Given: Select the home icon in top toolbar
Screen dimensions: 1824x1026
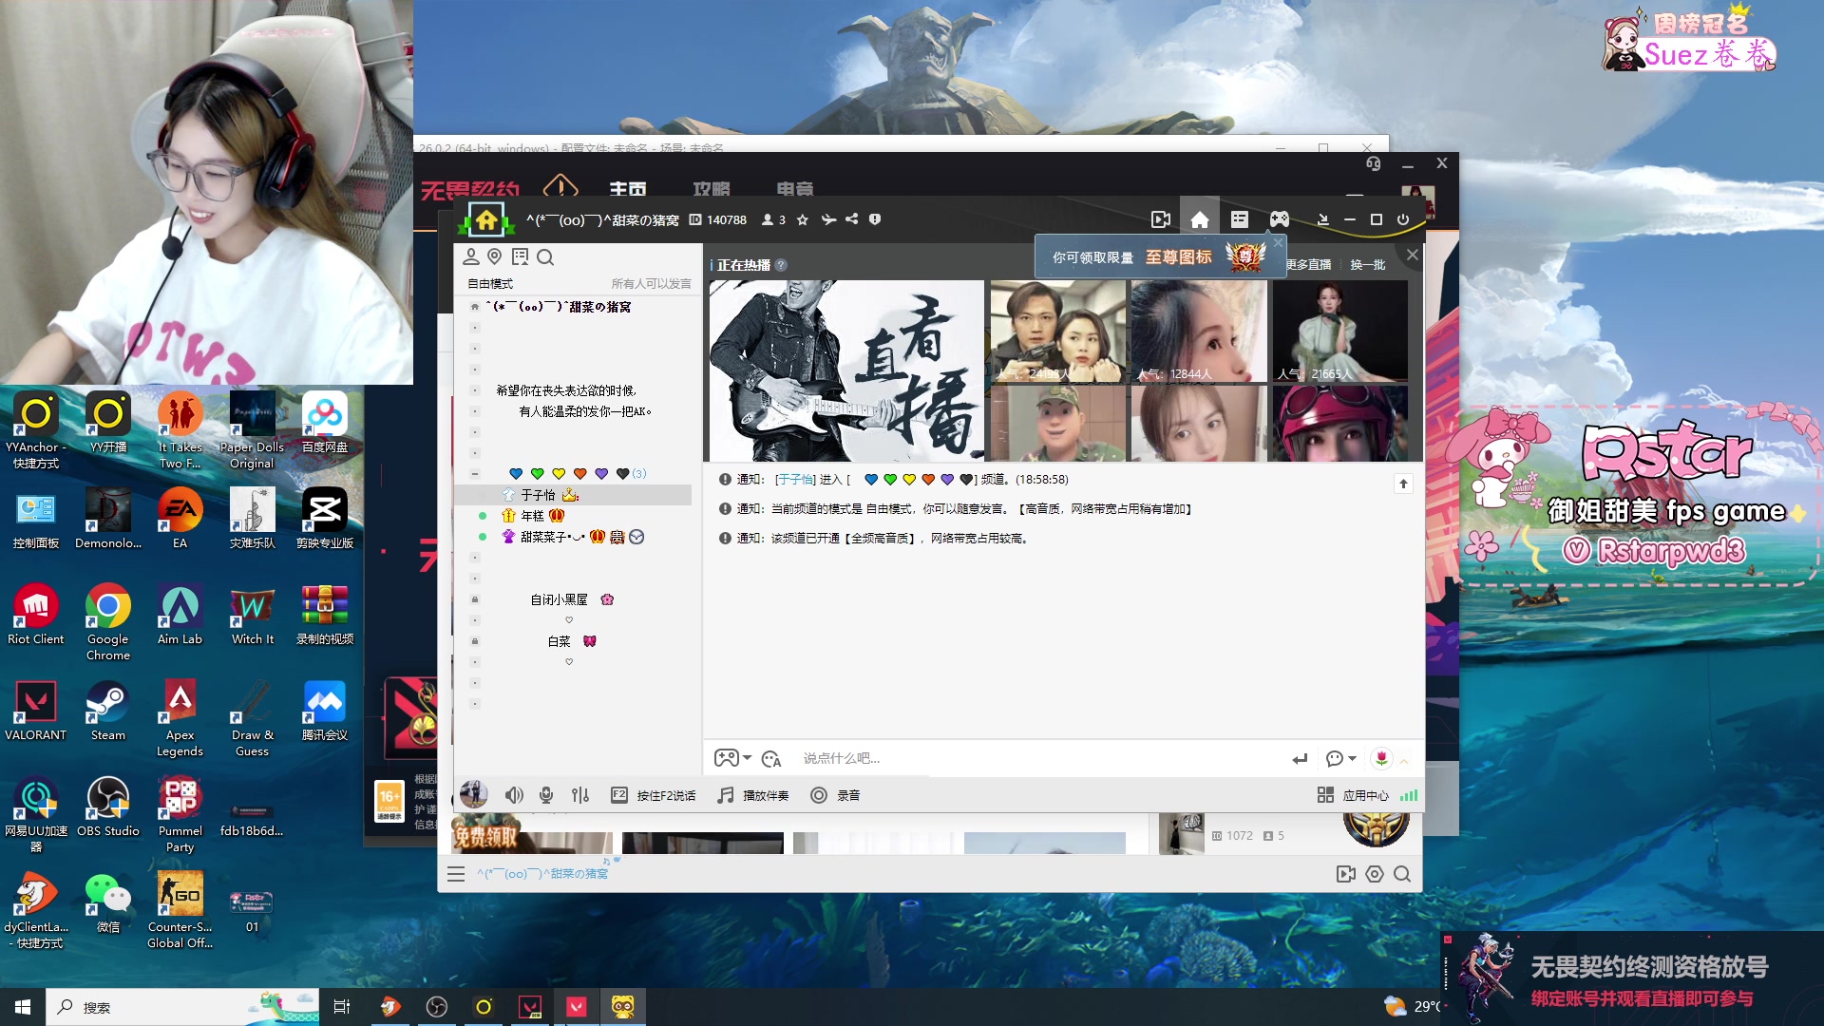Looking at the screenshot, I should (1200, 219).
